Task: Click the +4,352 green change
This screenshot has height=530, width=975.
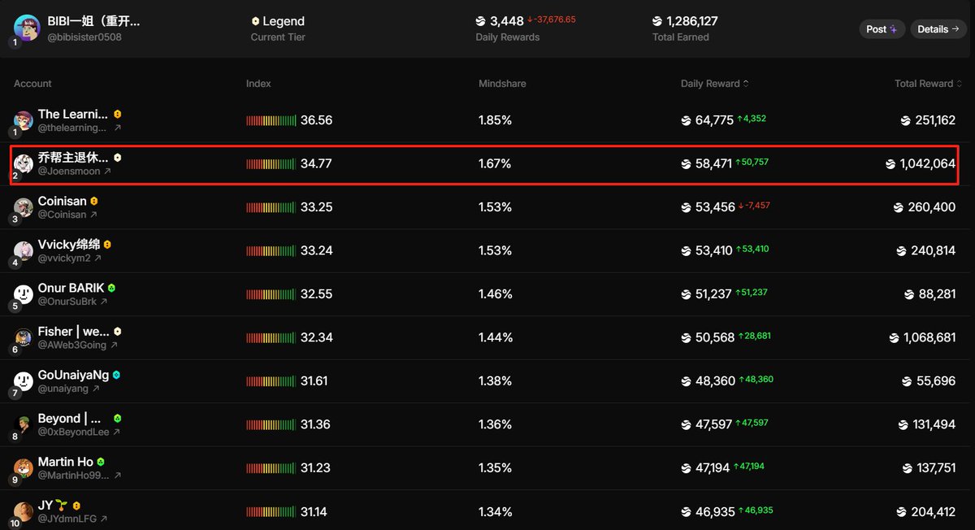Action: (x=752, y=119)
